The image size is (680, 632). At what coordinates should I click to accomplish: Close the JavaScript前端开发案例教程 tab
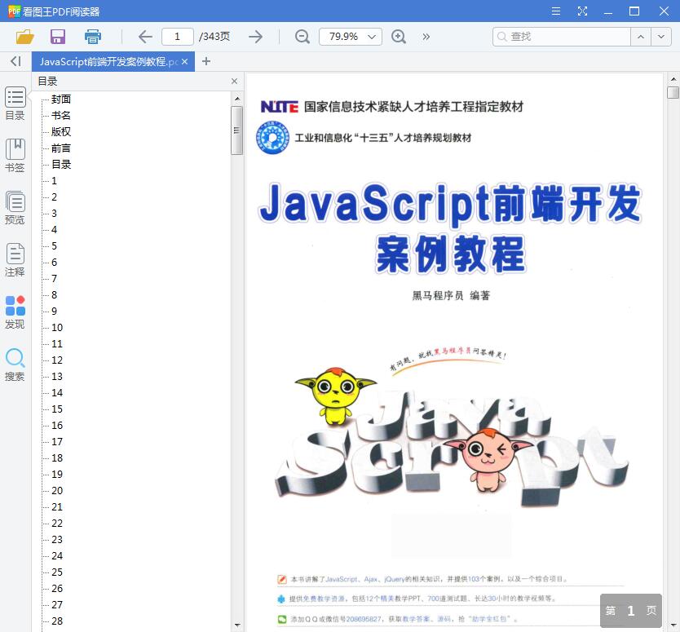coord(185,62)
